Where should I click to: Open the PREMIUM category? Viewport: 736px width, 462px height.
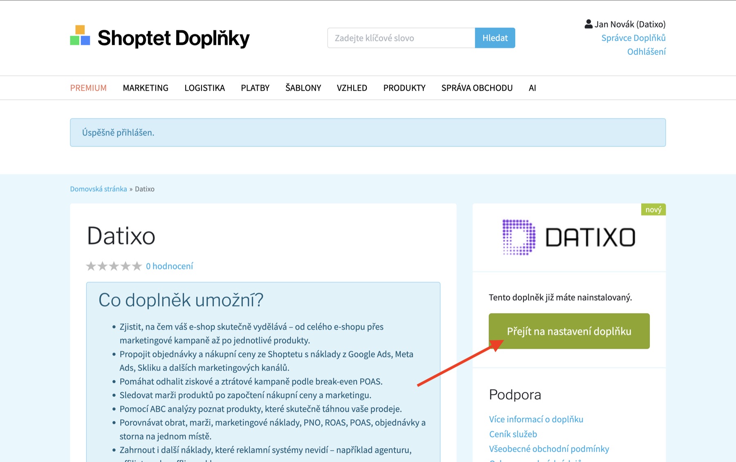[x=88, y=88]
